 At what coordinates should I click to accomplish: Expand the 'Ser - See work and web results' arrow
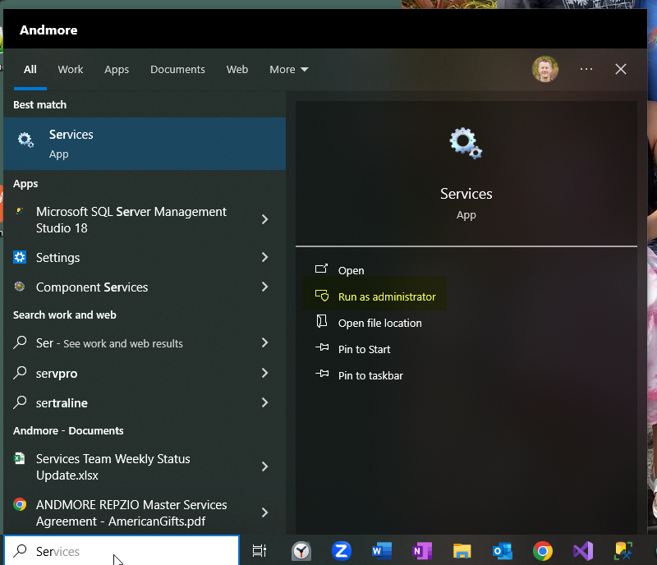(264, 342)
